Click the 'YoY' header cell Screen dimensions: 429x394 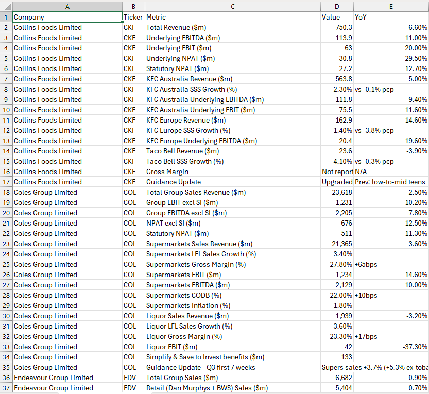coord(391,17)
